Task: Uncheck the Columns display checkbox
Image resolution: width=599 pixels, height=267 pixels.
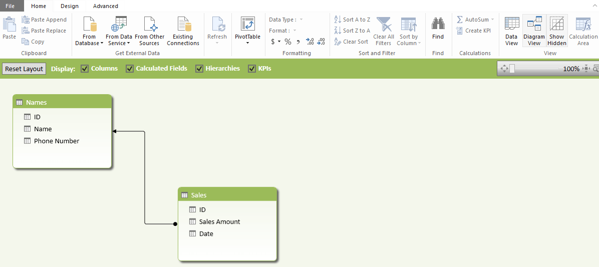Action: point(85,69)
